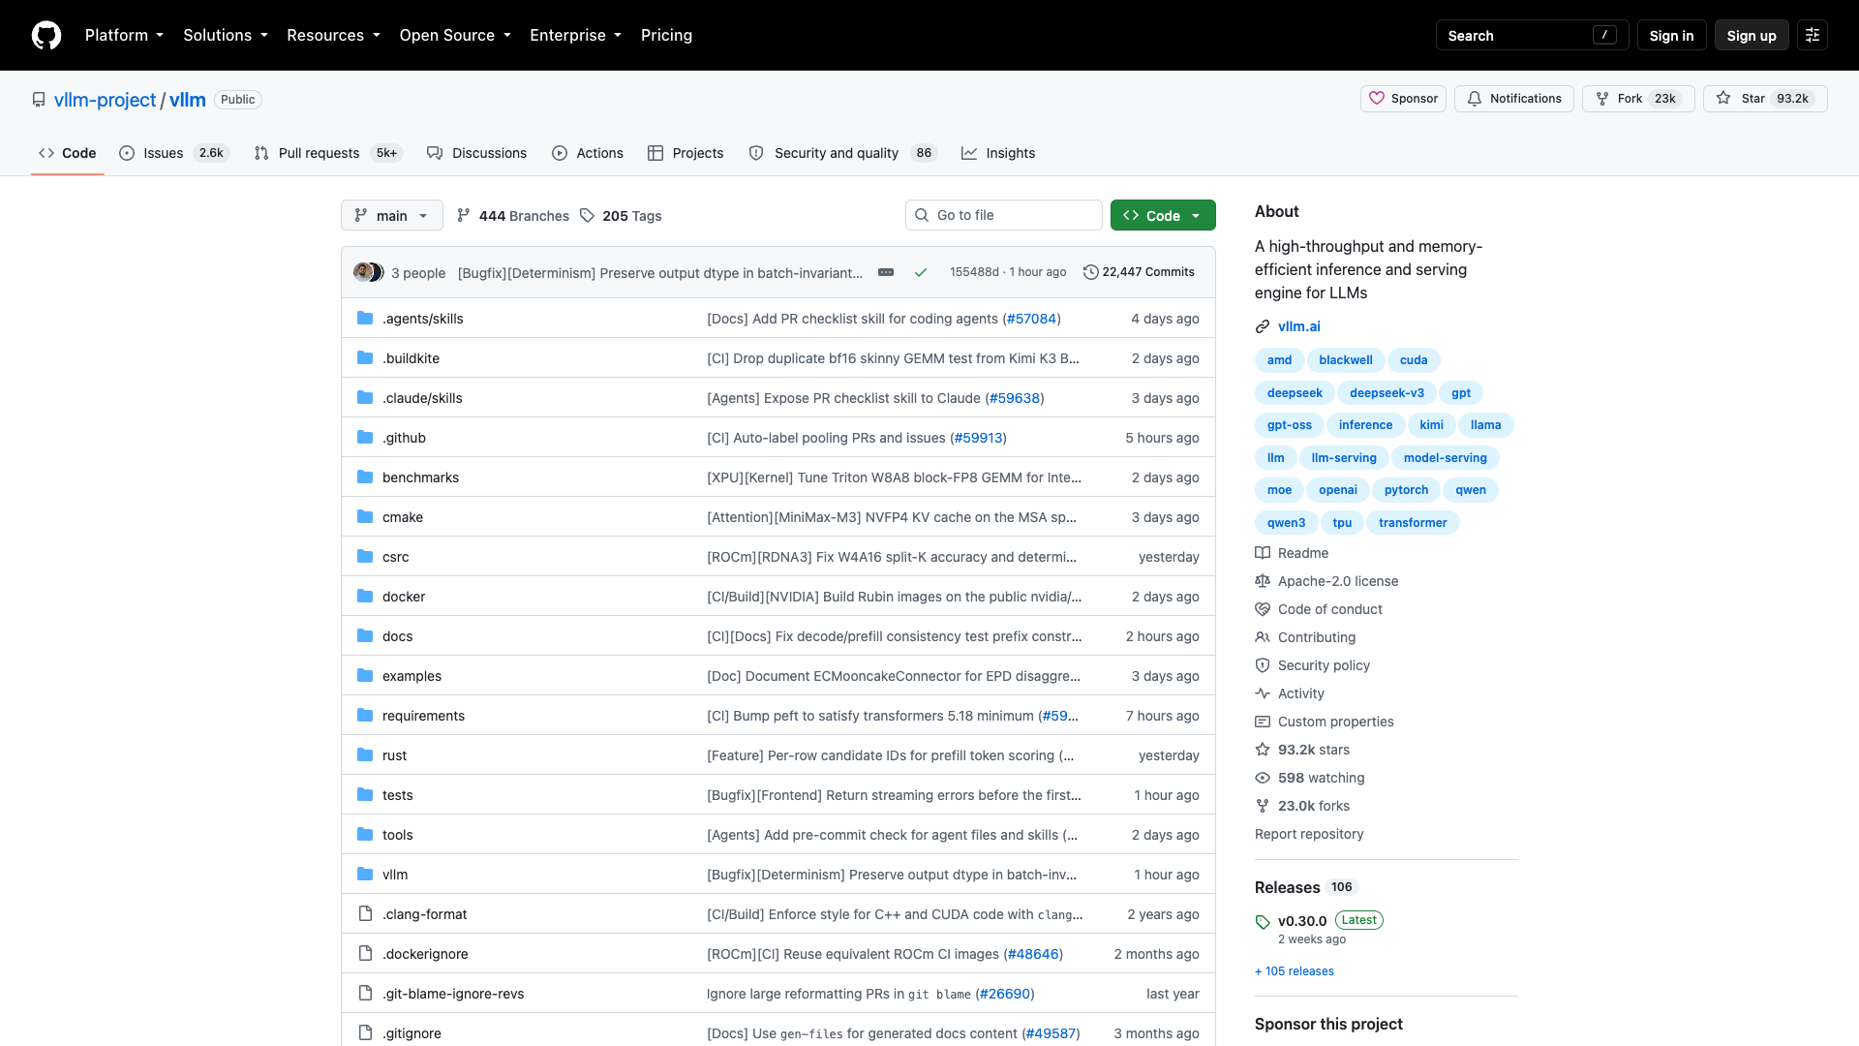Select the branch icon beside 444 Branches
The height and width of the screenshot is (1046, 1859).
pos(464,215)
